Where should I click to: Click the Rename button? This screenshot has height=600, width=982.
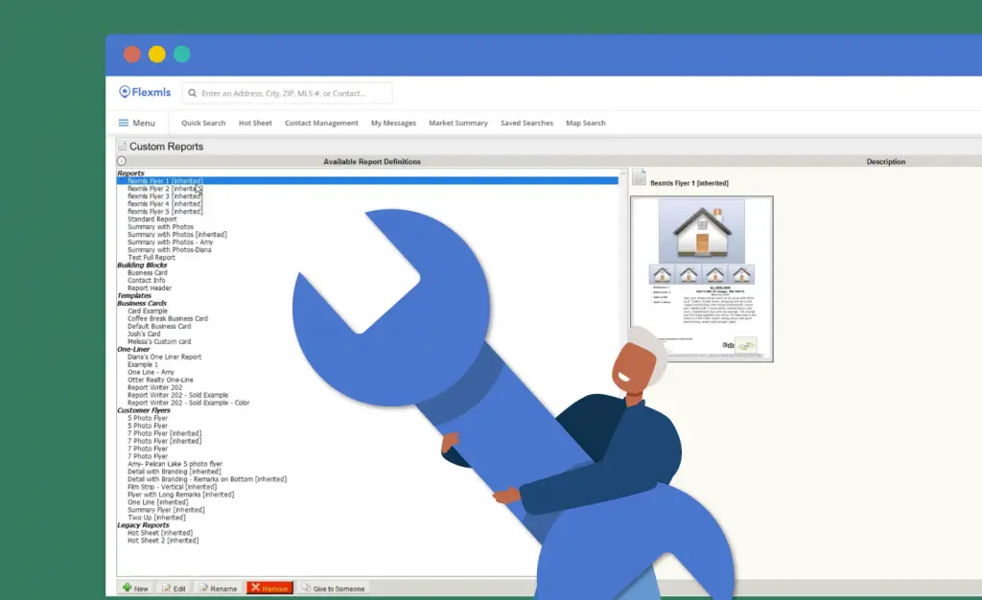pos(218,588)
